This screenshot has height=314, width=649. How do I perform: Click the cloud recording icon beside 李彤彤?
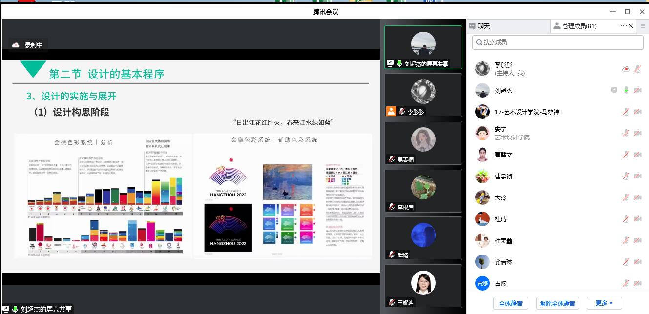pyautogui.click(x=626, y=69)
